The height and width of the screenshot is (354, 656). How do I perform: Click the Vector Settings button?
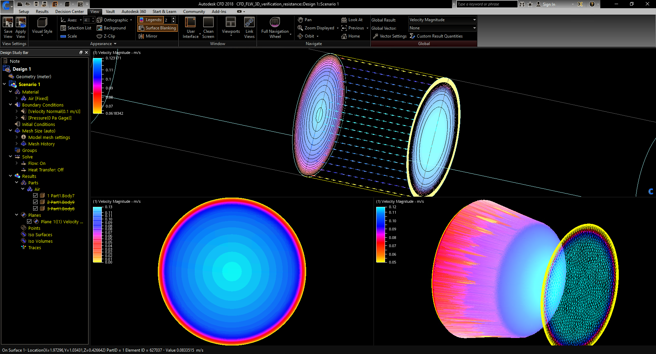point(389,36)
